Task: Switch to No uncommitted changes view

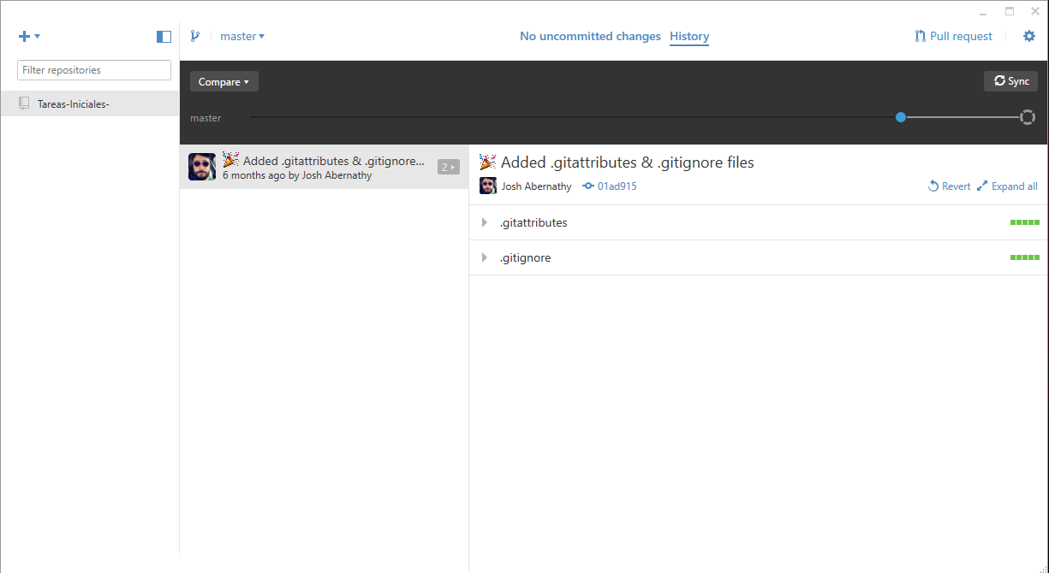Action: pos(590,37)
